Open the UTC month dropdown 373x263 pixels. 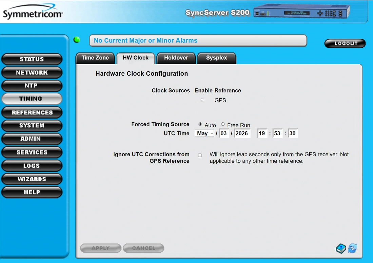(x=204, y=133)
